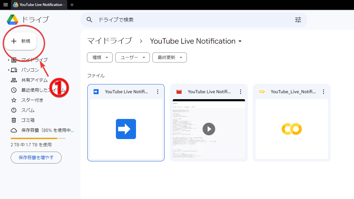Open Shared items (共有アイテム) in sidebar

tap(14, 80)
